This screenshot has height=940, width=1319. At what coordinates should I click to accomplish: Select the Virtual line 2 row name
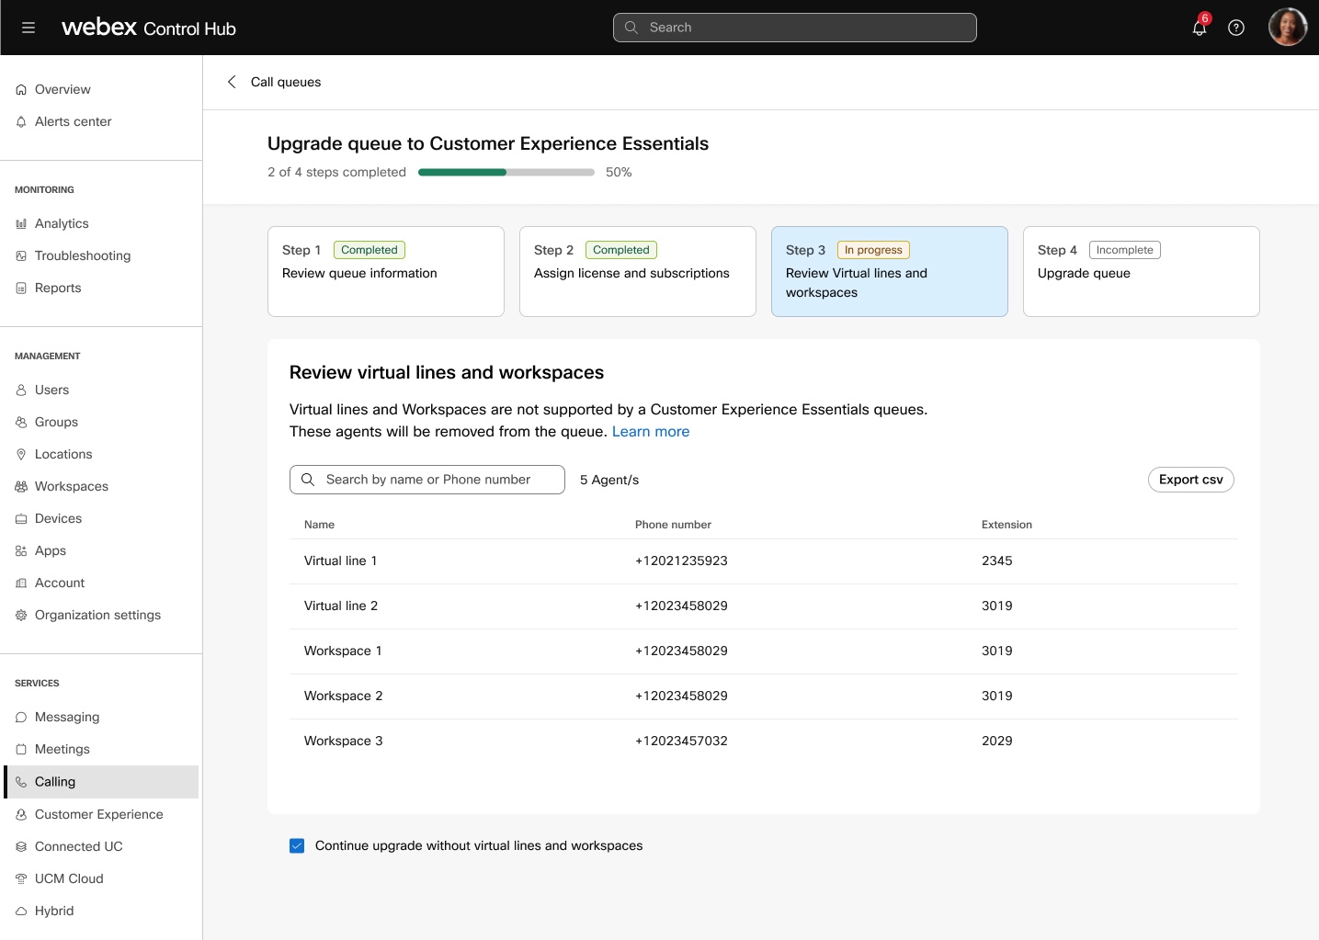(x=341, y=606)
